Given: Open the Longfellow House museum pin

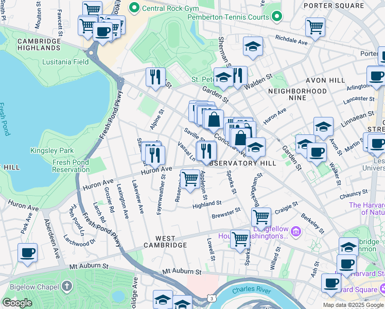Looking at the screenshot, I should pos(296,232).
